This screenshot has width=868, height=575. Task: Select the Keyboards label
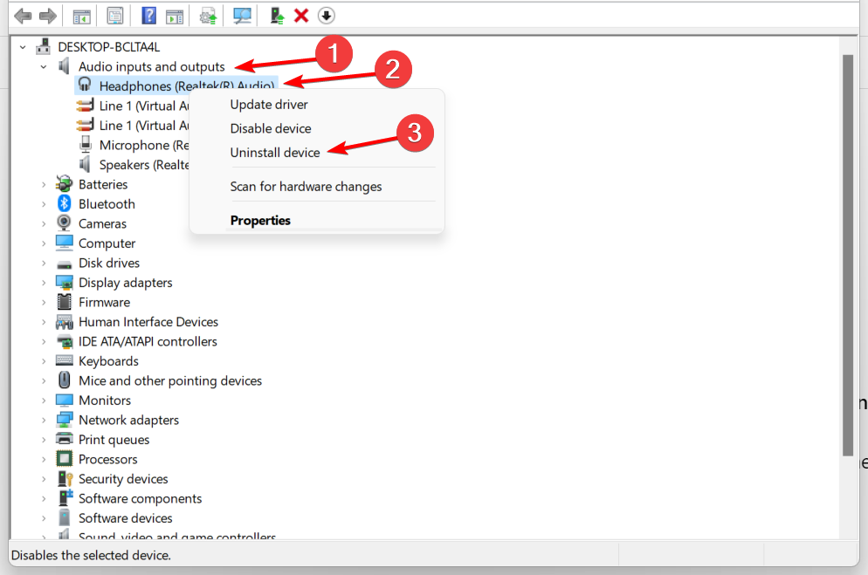tap(108, 361)
